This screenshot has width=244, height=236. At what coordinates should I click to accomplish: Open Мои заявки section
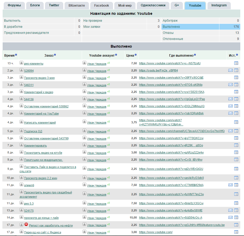click(92, 27)
